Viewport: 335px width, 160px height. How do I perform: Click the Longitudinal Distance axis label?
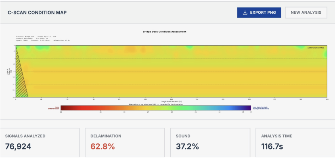172,101
